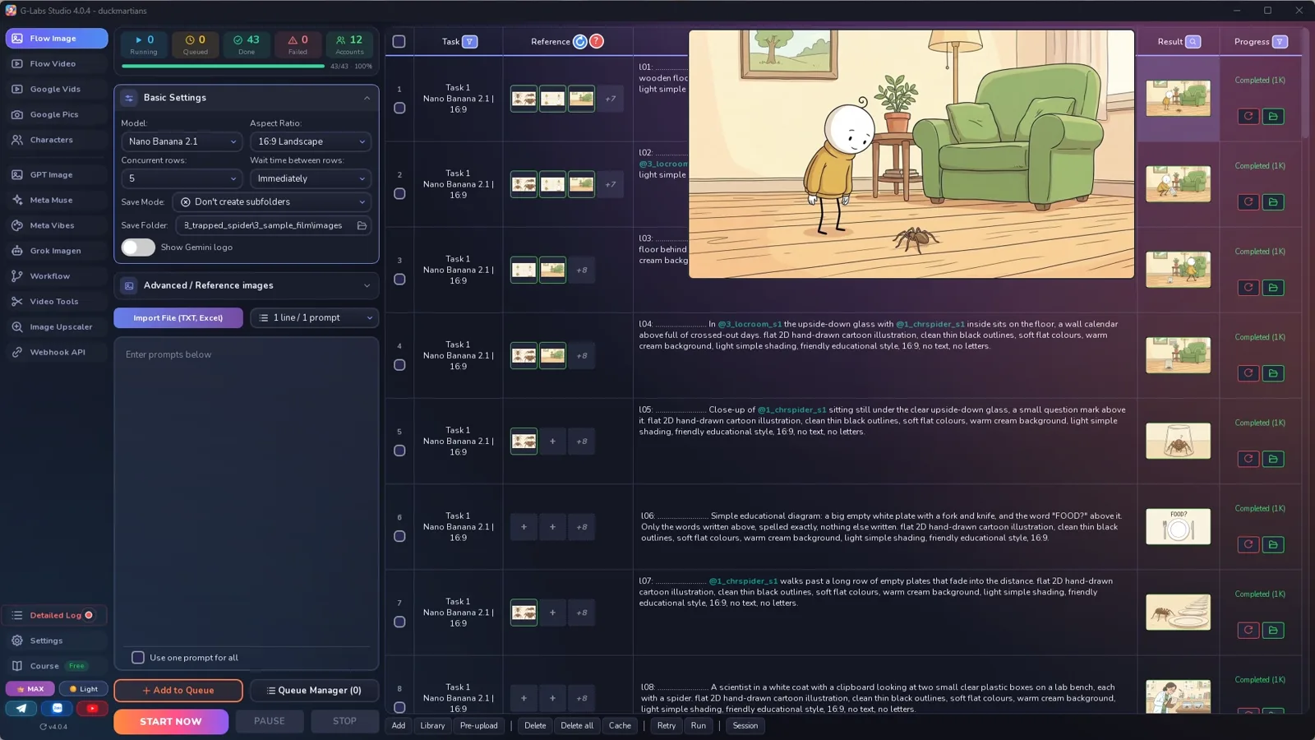Click the Progress column filter icon
The height and width of the screenshot is (740, 1315).
(x=1280, y=42)
